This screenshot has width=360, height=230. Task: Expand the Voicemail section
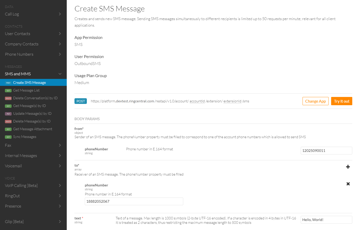click(60, 166)
